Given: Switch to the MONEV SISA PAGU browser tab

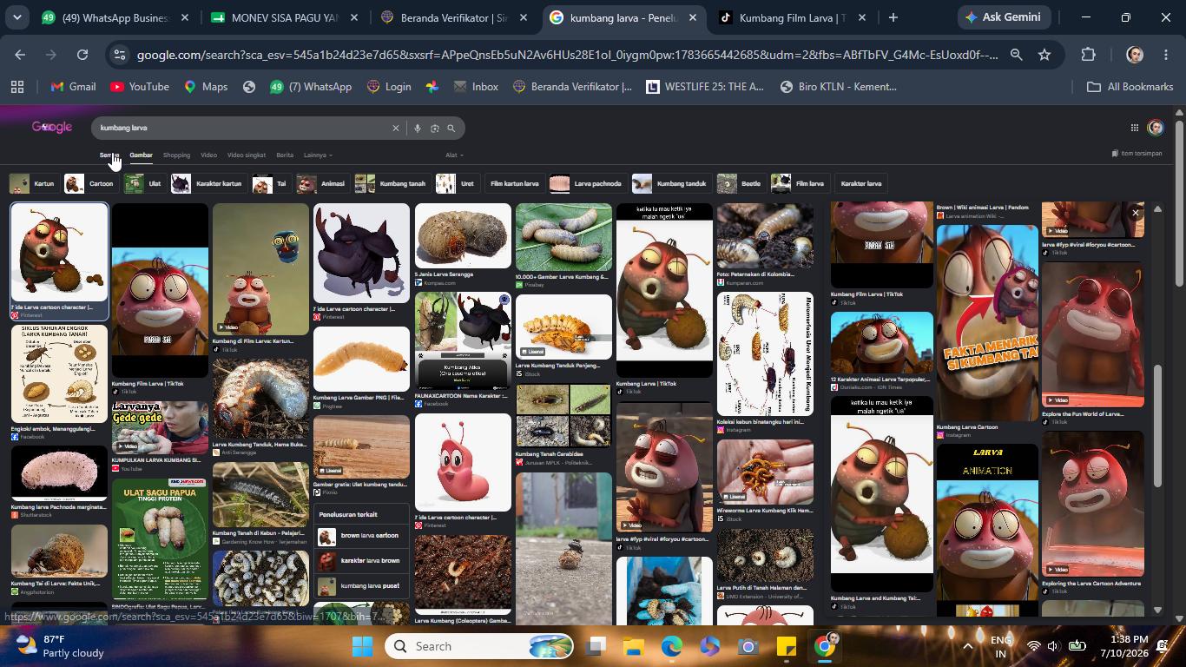Looking at the screenshot, I should pyautogui.click(x=285, y=17).
